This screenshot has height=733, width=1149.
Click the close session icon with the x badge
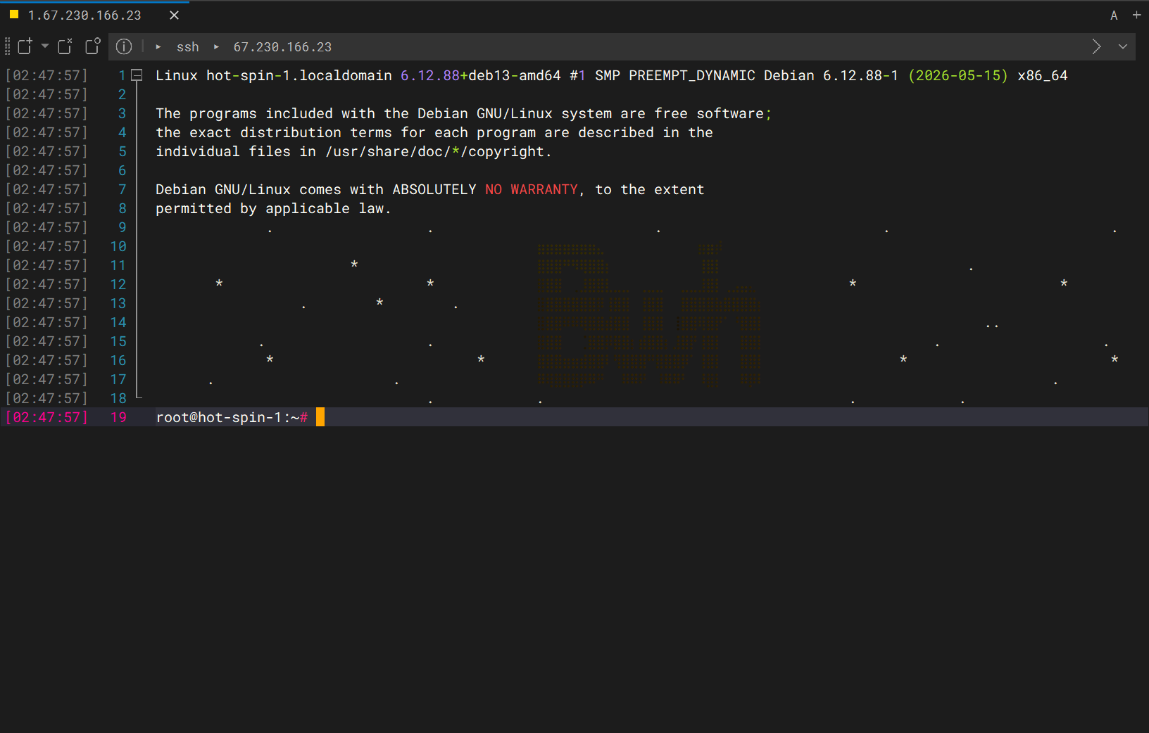[x=65, y=46]
